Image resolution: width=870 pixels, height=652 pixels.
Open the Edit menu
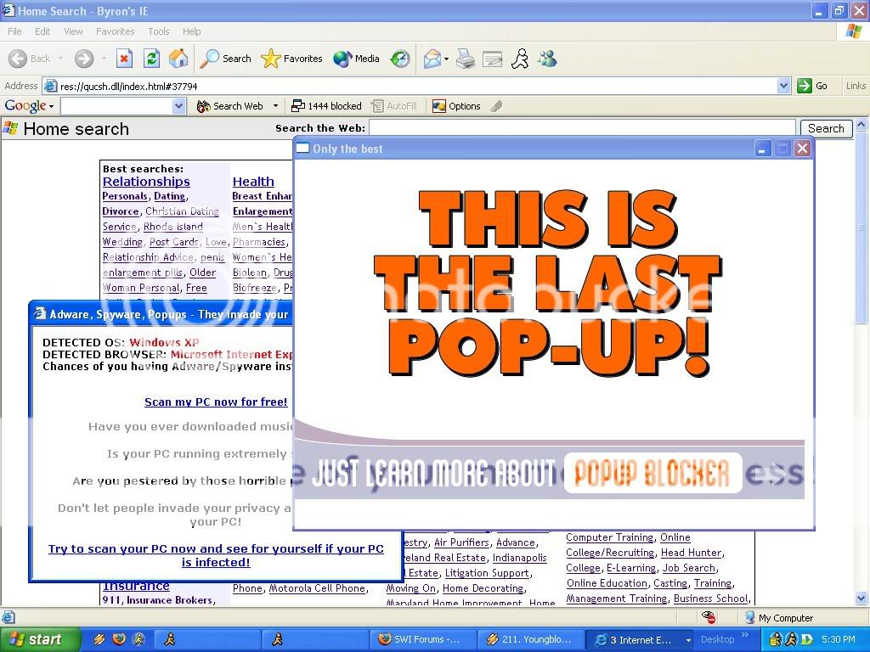(x=42, y=31)
